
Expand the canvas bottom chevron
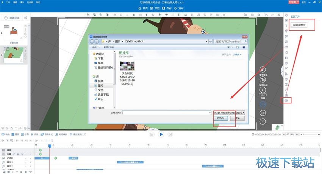153,129
